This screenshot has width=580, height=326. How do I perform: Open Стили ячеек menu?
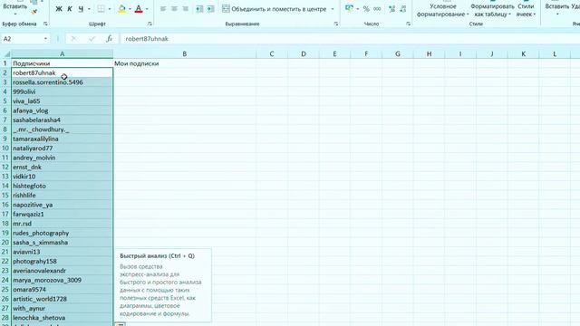coord(526,10)
